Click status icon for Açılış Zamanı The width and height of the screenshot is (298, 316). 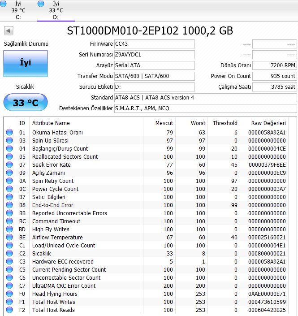[9, 173]
